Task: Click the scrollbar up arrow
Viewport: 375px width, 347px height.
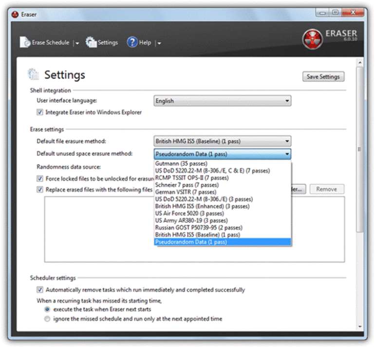Action: tap(360, 63)
